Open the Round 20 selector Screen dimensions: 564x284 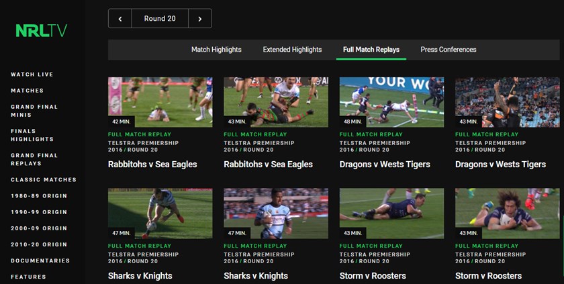160,19
